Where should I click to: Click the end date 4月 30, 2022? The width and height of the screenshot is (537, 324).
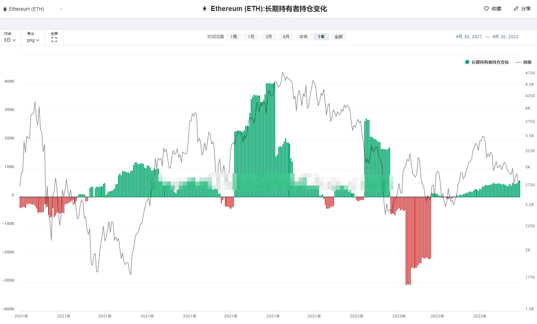(505, 37)
